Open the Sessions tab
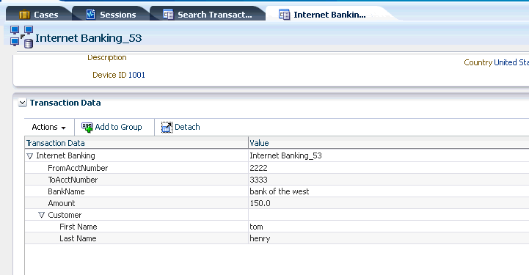This screenshot has height=275, width=529. pos(111,15)
